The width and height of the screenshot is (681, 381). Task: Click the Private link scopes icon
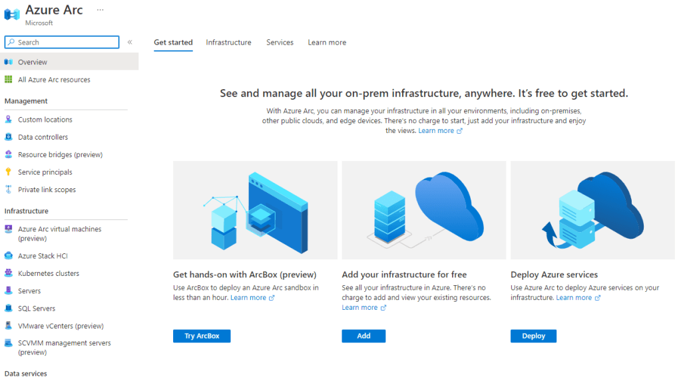coord(9,190)
